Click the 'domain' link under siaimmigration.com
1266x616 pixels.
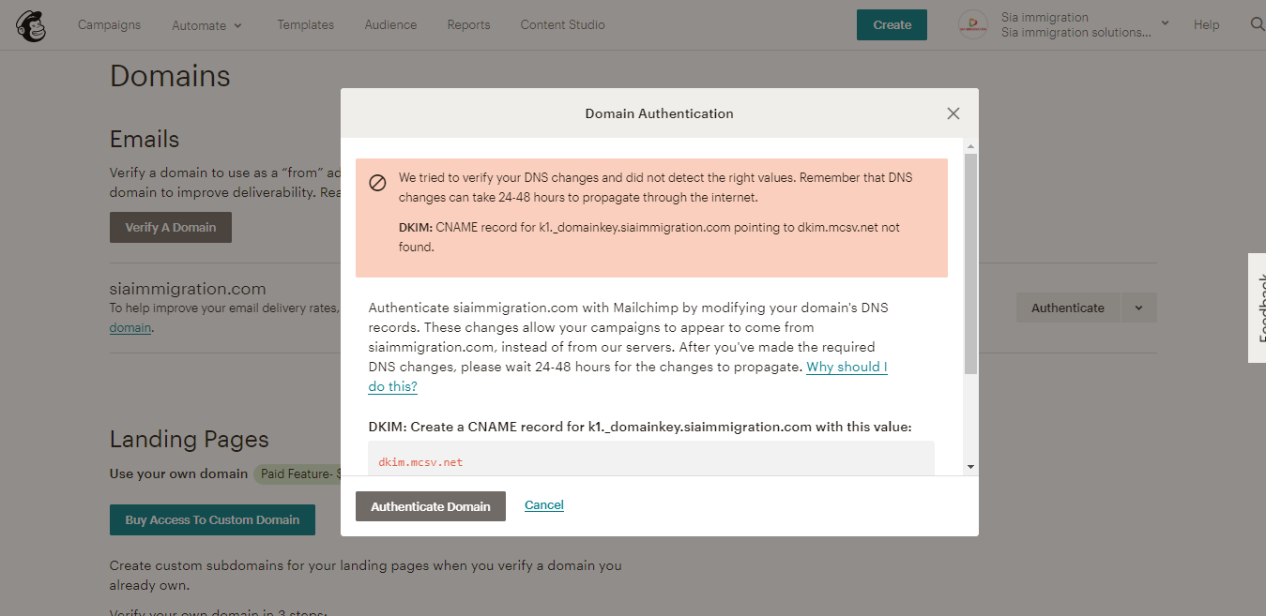click(130, 327)
